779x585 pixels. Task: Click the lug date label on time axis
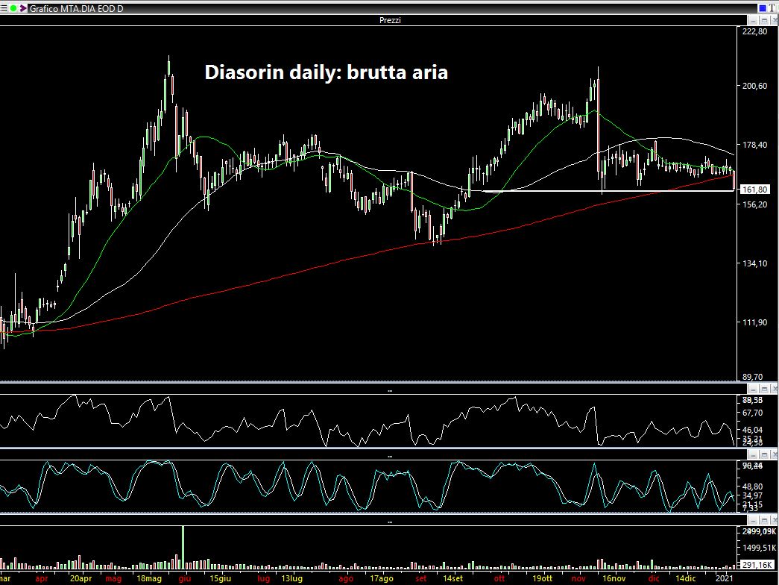264,578
